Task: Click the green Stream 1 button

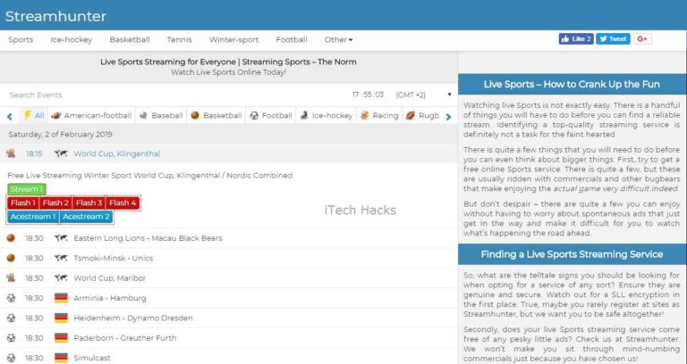Action: point(26,189)
